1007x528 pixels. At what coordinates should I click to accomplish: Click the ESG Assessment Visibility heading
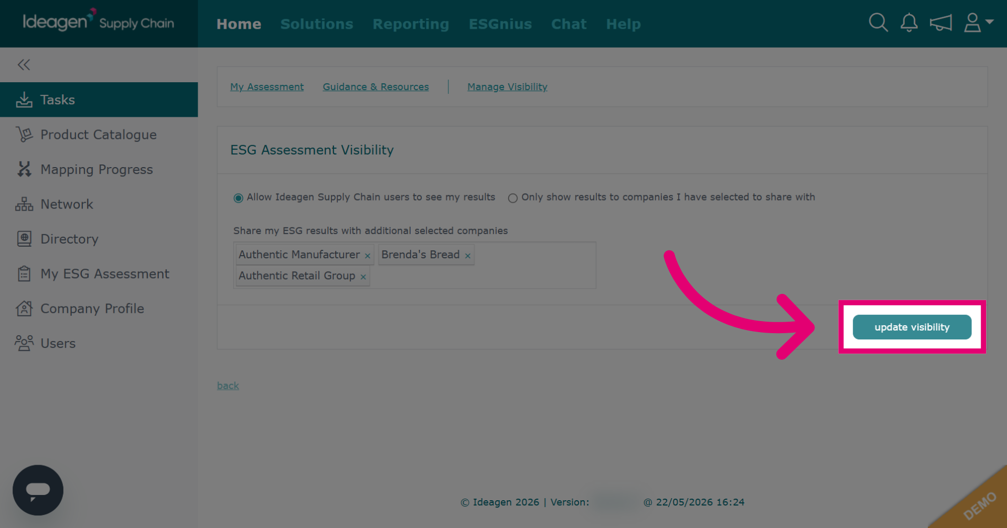(x=312, y=150)
